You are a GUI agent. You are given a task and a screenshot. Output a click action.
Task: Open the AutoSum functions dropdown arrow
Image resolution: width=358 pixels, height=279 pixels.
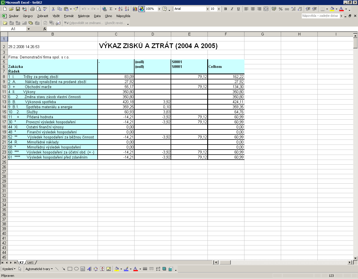[115, 9]
